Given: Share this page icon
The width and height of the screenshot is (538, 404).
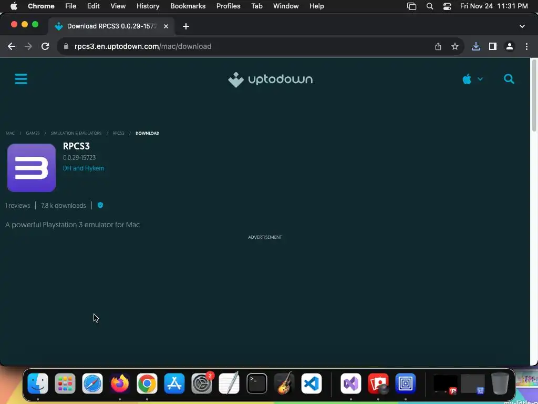Looking at the screenshot, I should [x=438, y=46].
